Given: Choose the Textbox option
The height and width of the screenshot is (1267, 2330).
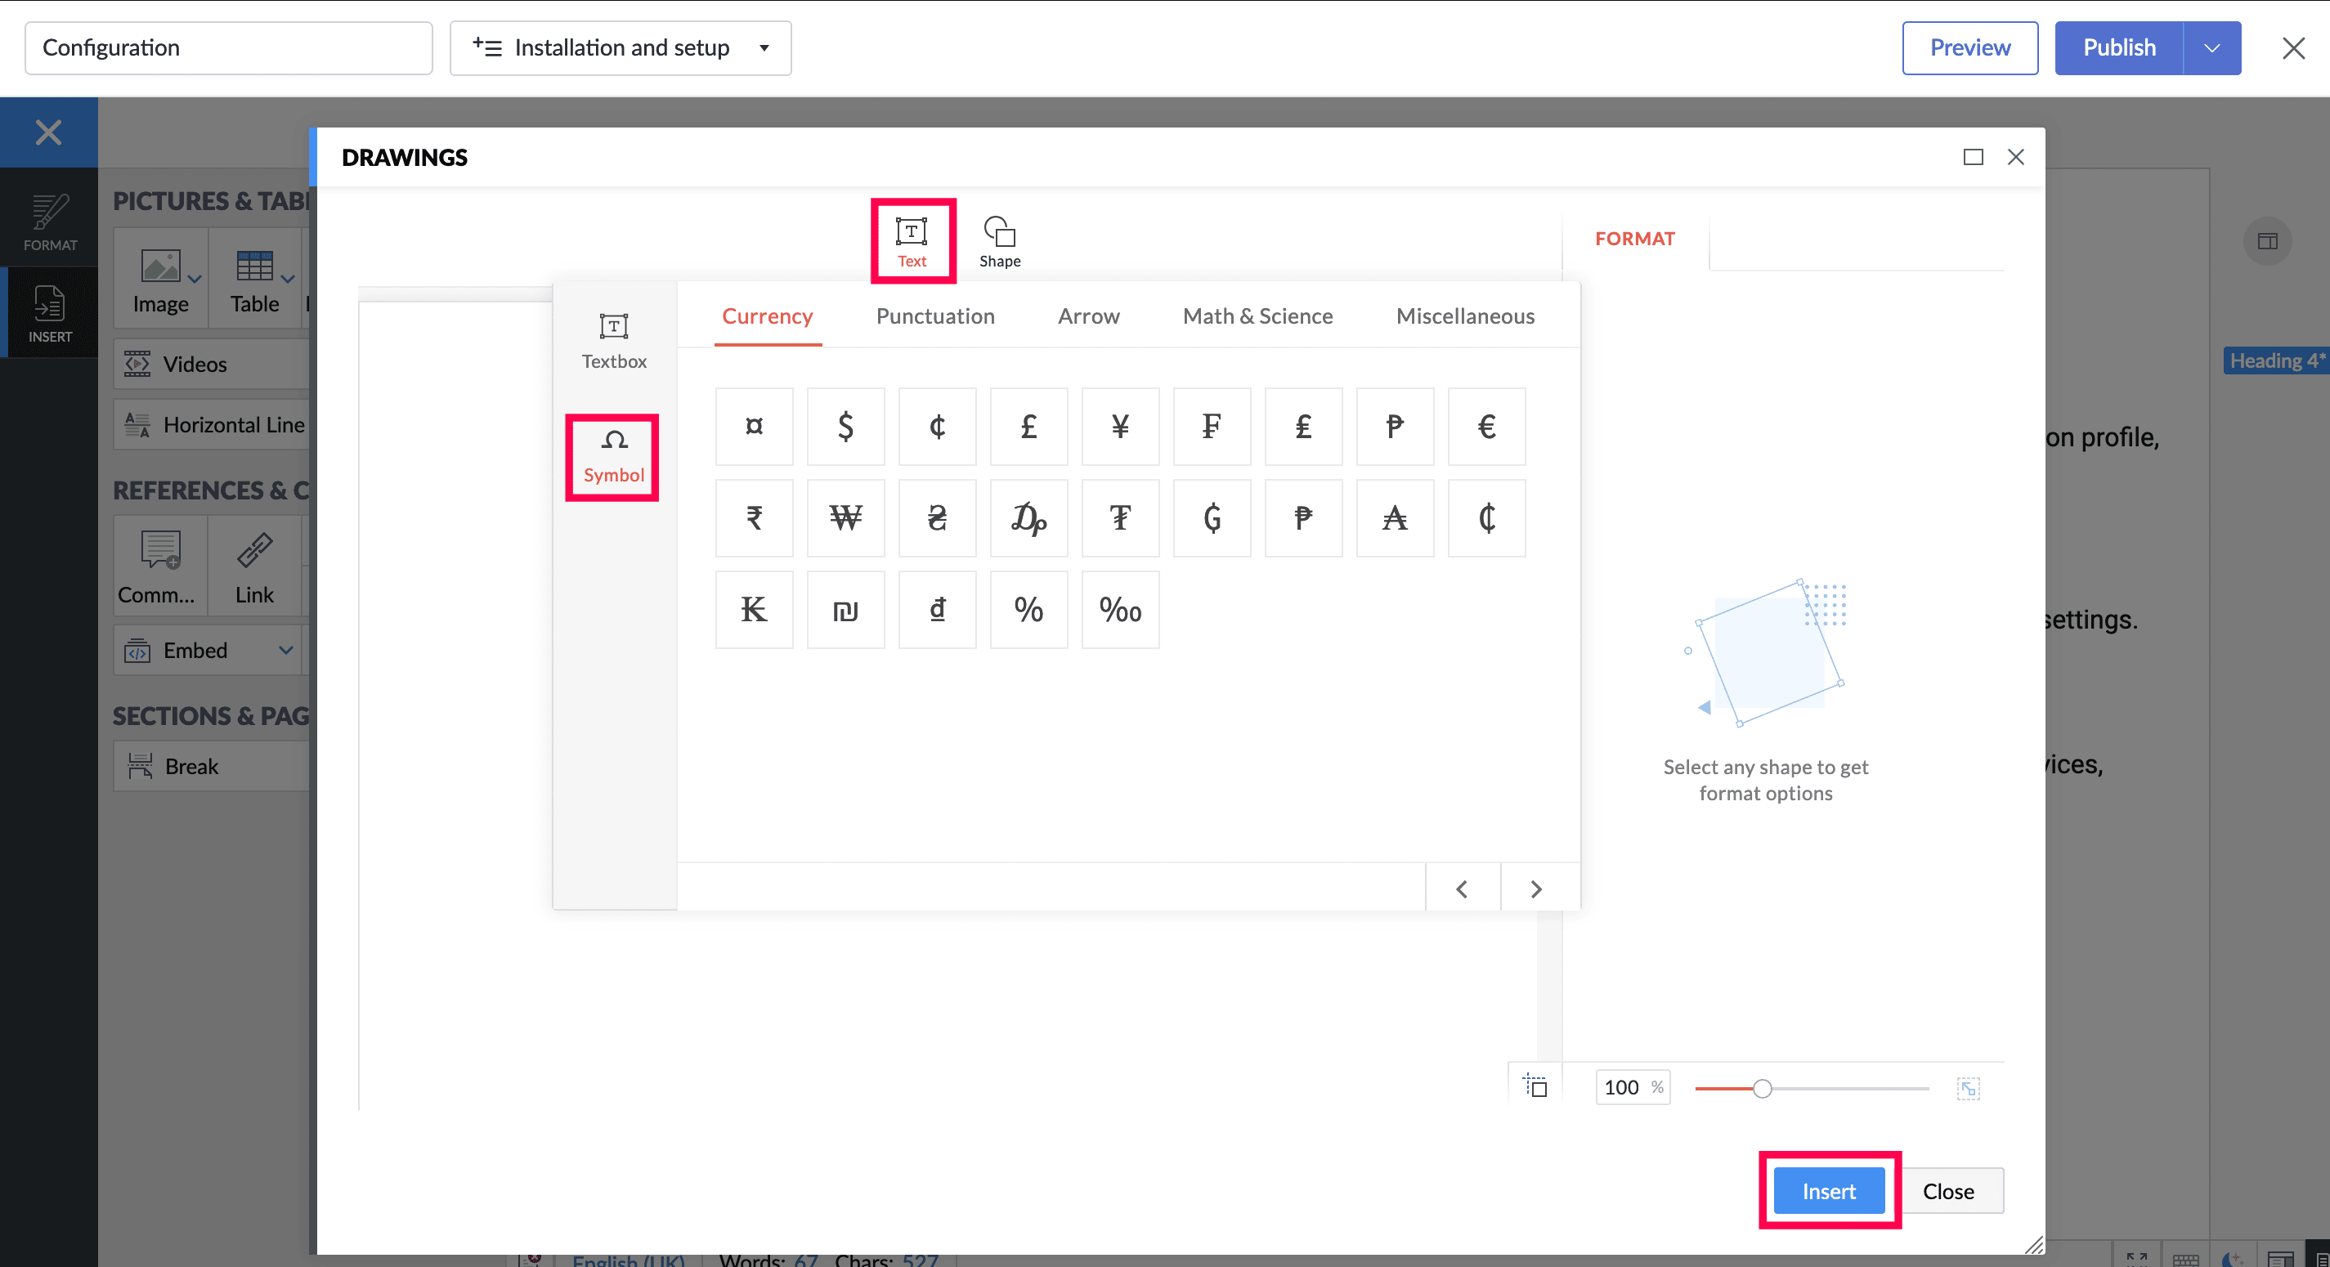Looking at the screenshot, I should (x=613, y=340).
